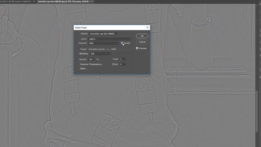
Task: Cancel the Apply Image dialog
Action: tap(142, 42)
